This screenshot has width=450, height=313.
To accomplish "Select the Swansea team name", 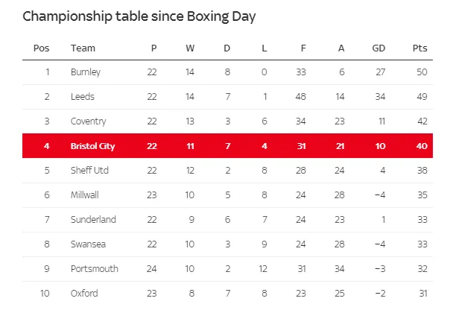I will (87, 244).
